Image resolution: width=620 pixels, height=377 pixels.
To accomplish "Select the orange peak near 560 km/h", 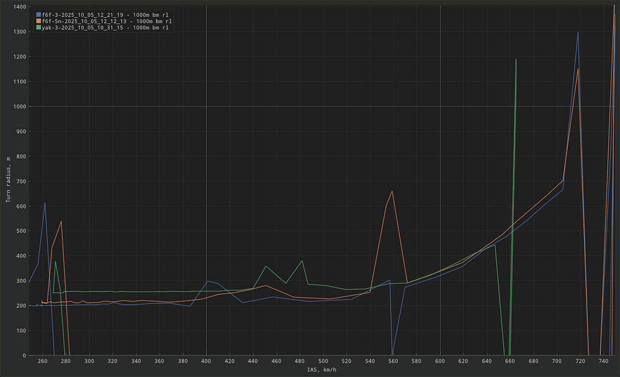I will click(x=392, y=192).
